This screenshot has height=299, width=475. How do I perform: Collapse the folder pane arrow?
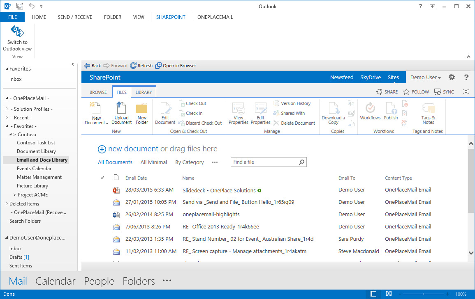click(73, 64)
